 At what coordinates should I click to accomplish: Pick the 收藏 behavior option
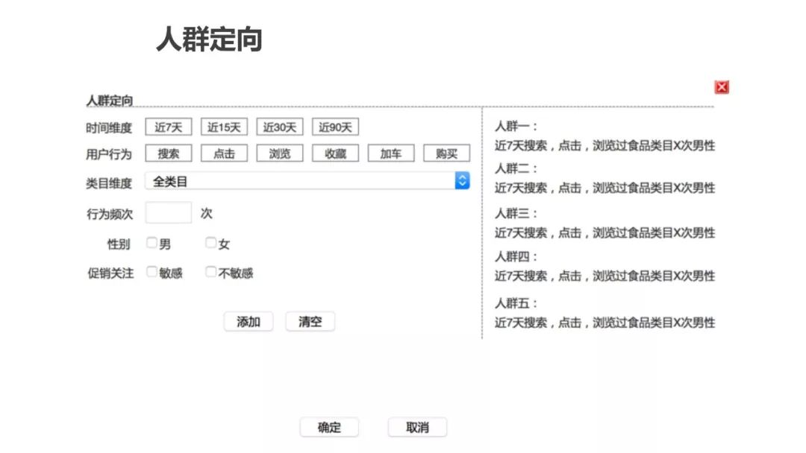[x=335, y=153]
